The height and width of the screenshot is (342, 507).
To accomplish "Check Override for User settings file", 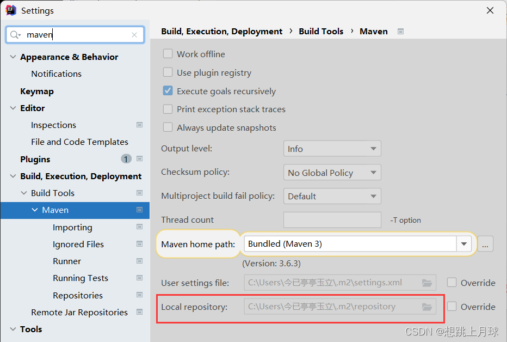I will [452, 283].
